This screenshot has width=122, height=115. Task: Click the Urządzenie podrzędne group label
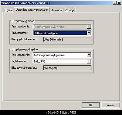pyautogui.click(x=25, y=49)
